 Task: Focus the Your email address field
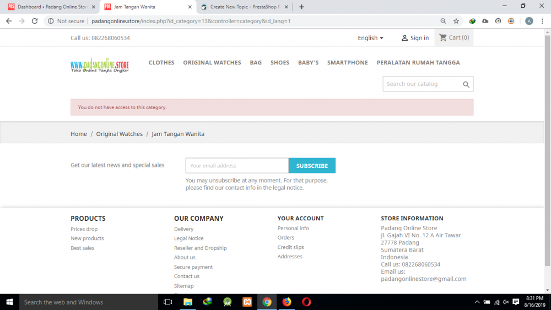(237, 166)
